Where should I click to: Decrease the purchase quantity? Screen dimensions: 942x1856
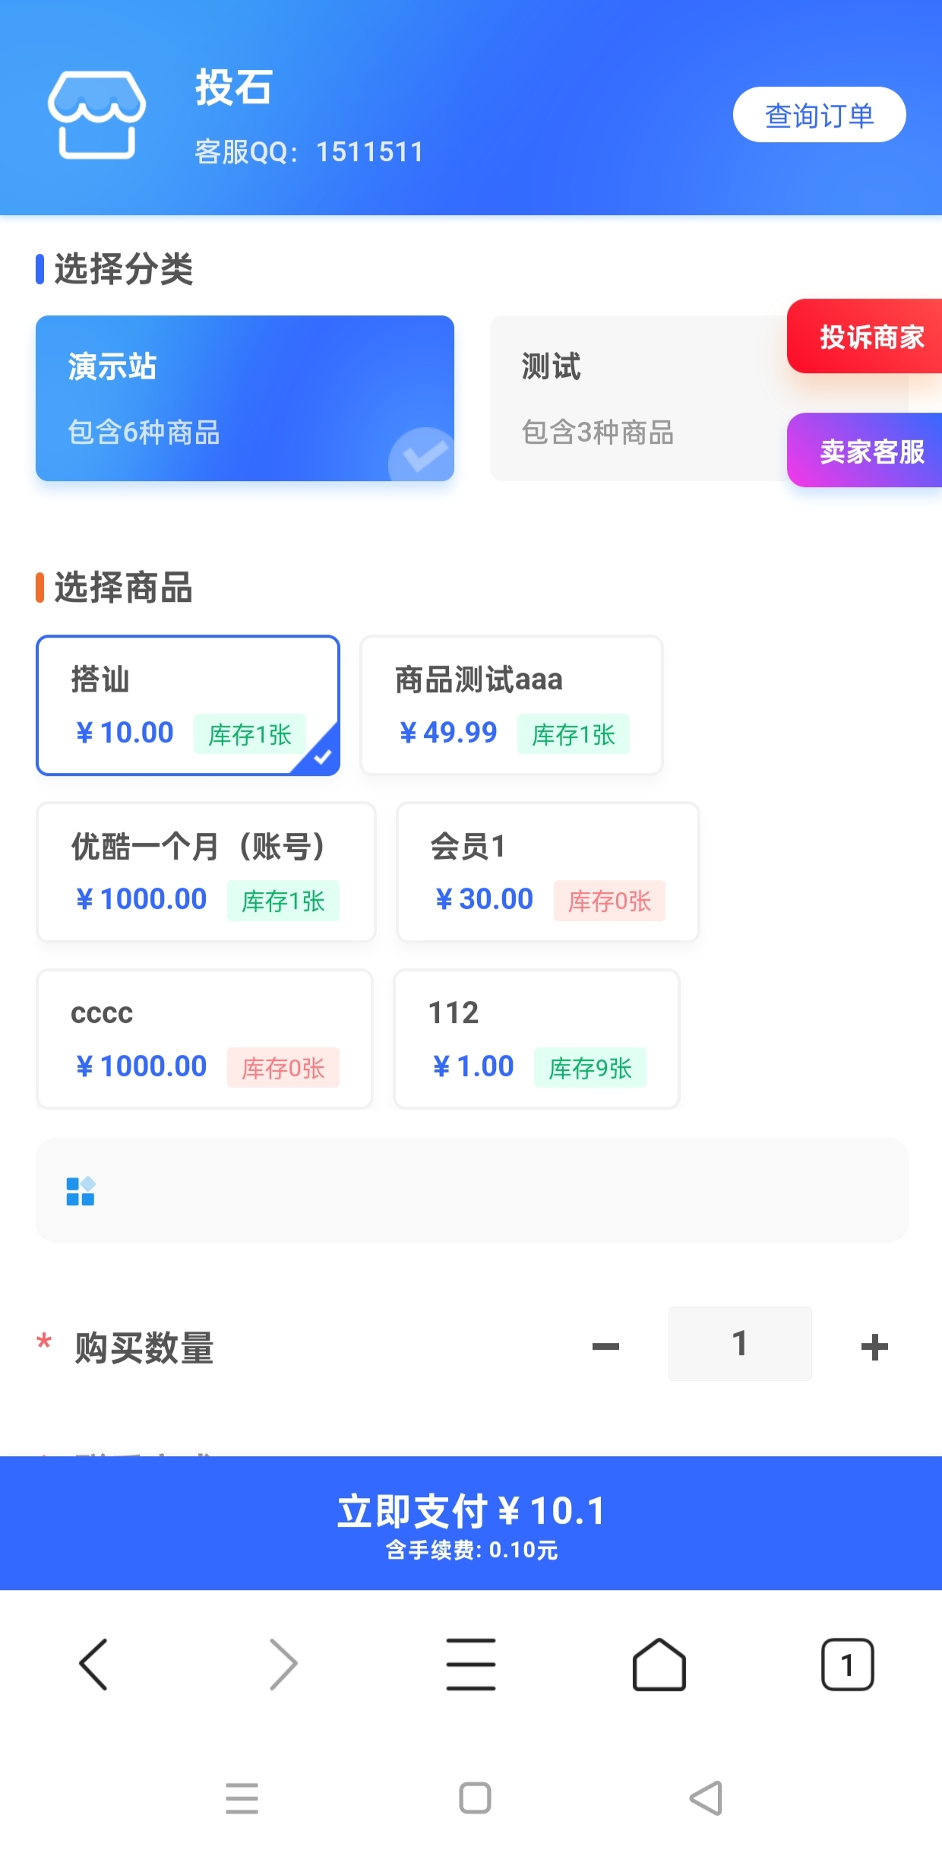point(605,1346)
